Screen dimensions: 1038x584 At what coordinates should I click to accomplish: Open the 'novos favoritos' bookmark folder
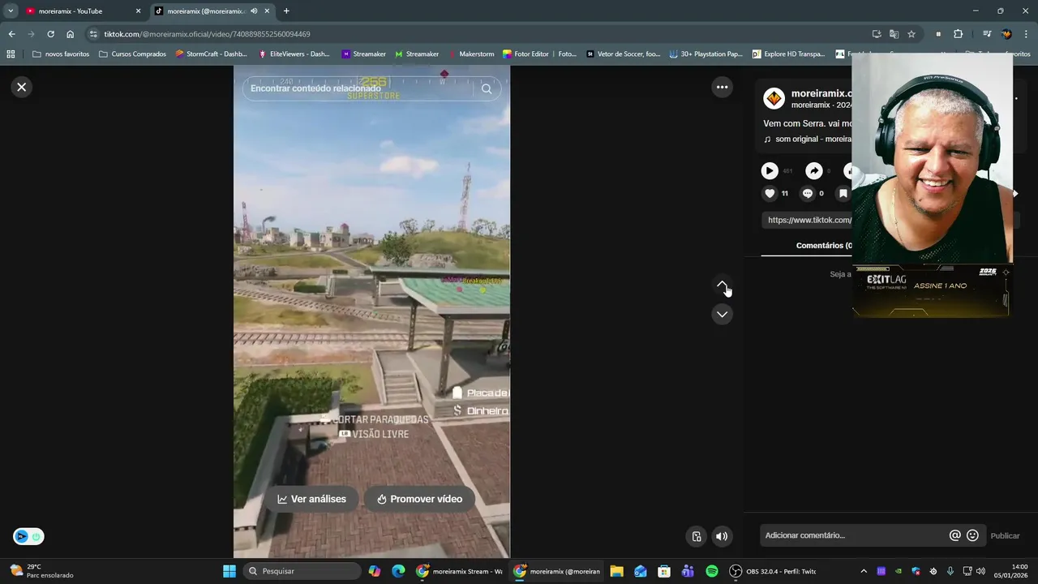61,54
